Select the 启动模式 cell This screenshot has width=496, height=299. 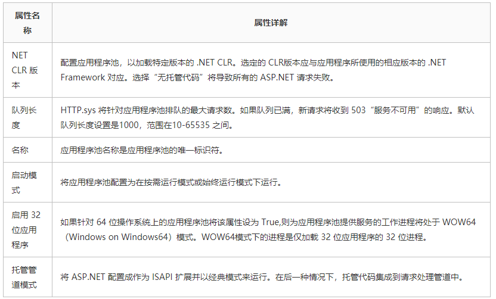coord(27,182)
